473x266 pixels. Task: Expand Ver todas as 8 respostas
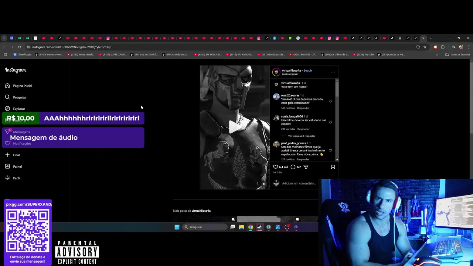coord(302,136)
